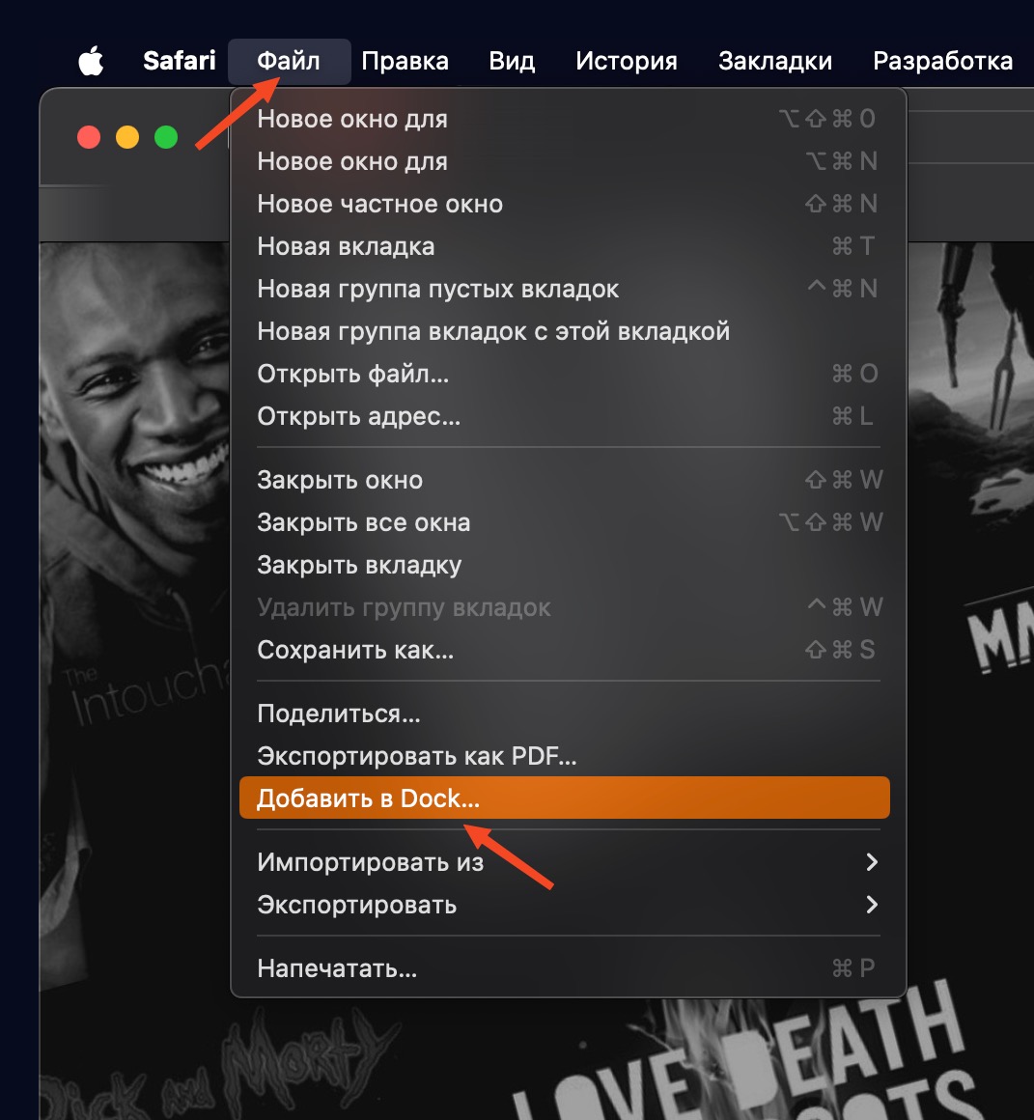Choose the Новое окно для item with ⌥⌘N shortcut

565,161
